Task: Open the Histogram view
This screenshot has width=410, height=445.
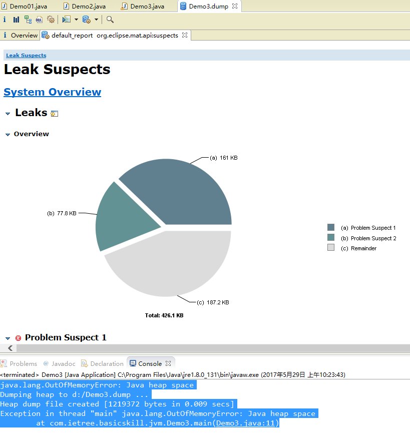Action: coord(17,20)
